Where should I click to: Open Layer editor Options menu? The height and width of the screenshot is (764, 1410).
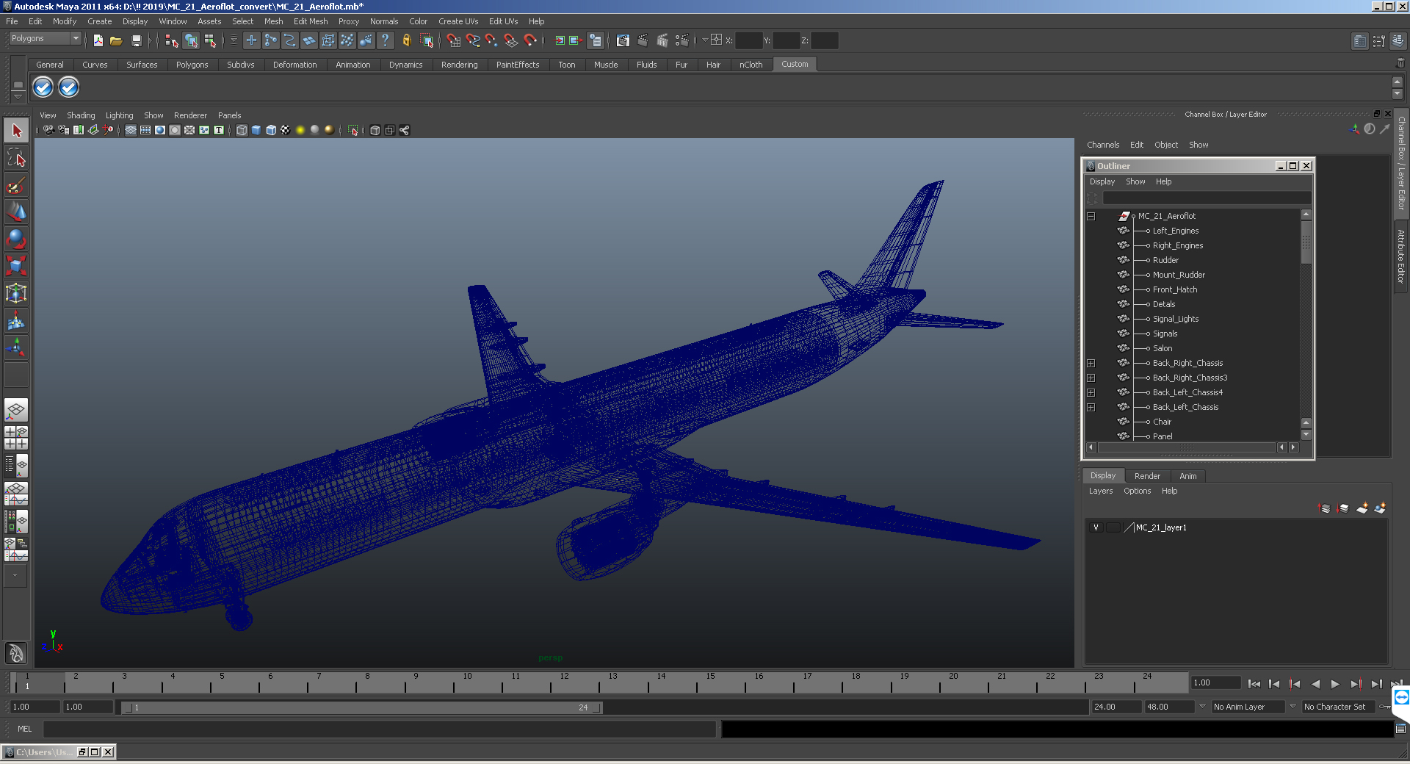click(x=1137, y=491)
